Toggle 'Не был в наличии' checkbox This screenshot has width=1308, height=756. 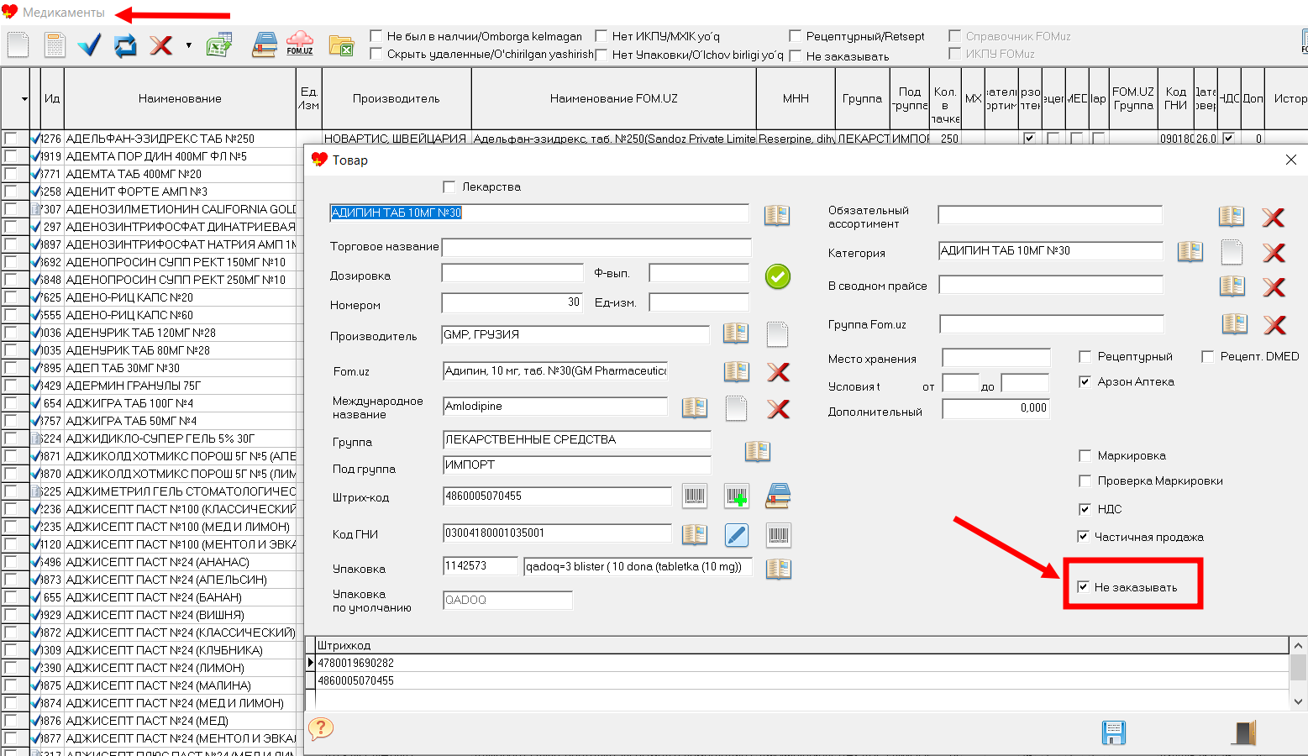(376, 36)
